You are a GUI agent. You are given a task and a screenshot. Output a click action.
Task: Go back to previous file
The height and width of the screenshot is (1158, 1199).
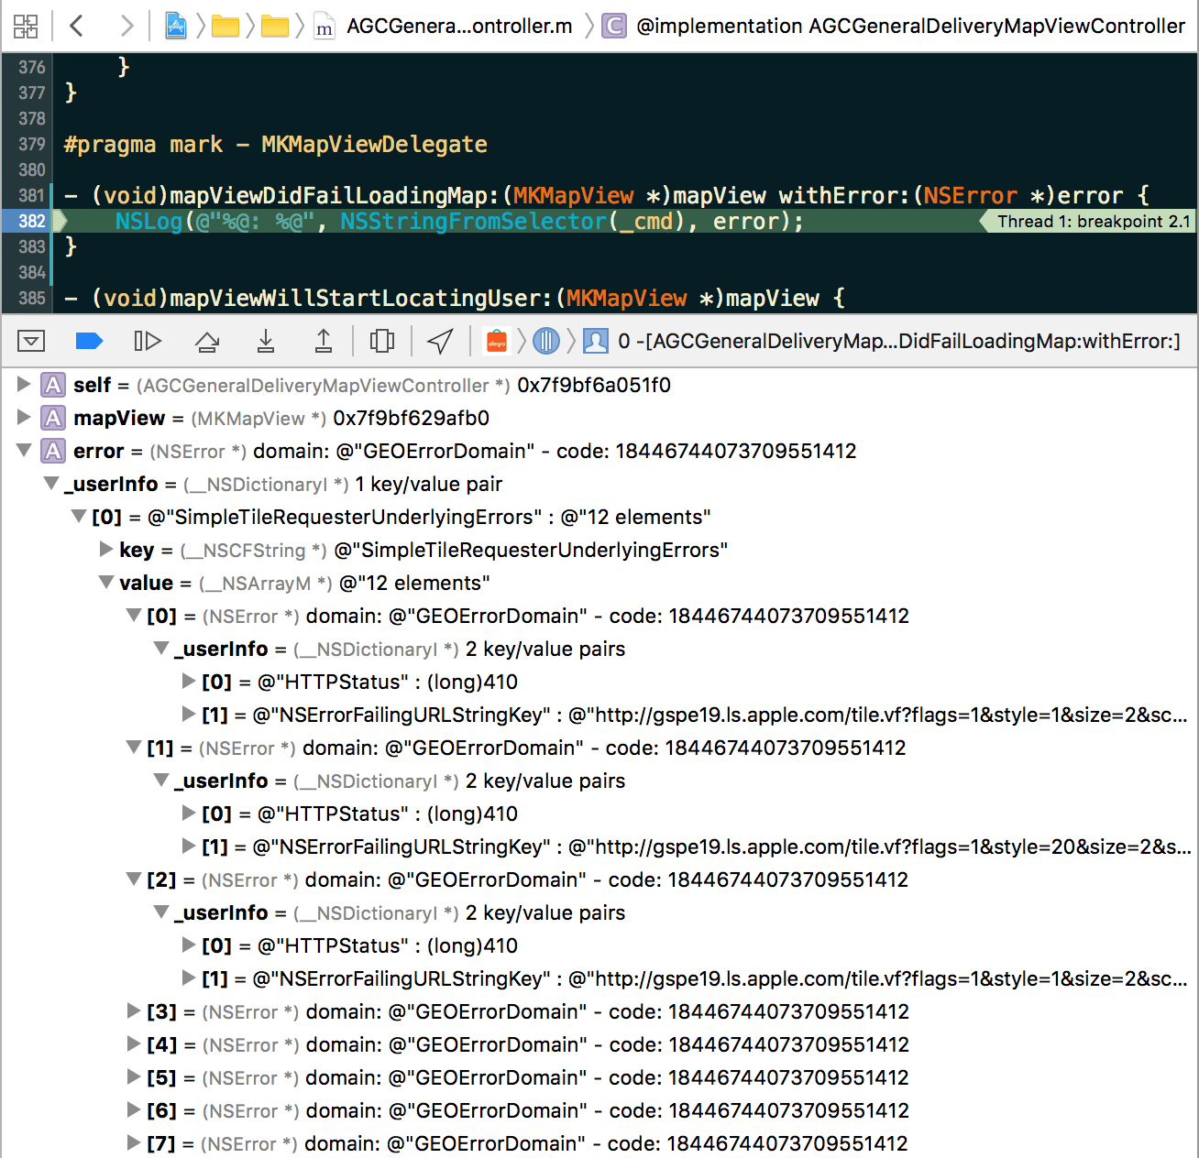coord(77,26)
